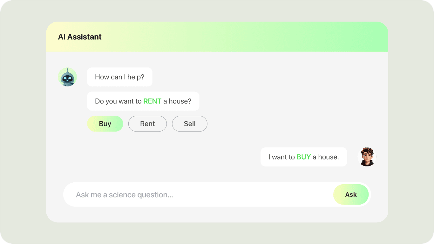Select the Buy option chip
This screenshot has width=434, height=244.
(x=105, y=124)
